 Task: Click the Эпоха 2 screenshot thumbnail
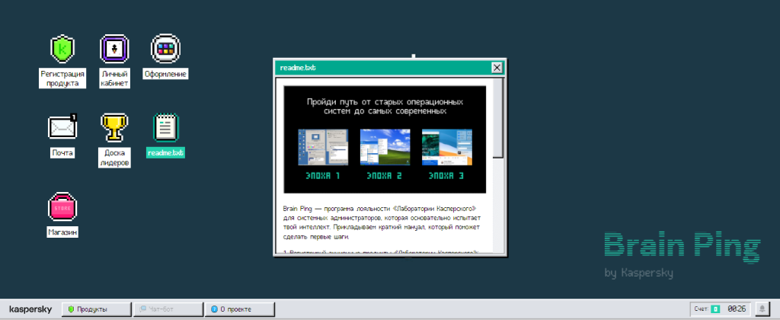pos(385,147)
